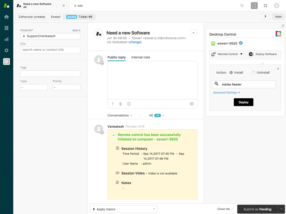Screen dimensions: 286x214
Task: Submit the ticket as Pending
Action: (257, 209)
